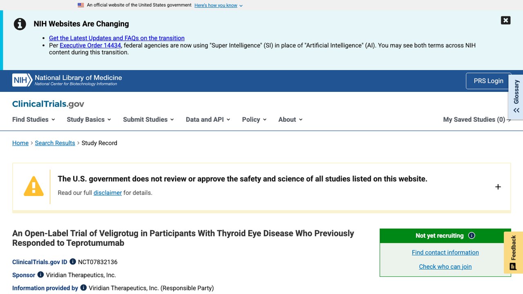
Task: Click the NIH logo in header
Action: click(x=22, y=80)
